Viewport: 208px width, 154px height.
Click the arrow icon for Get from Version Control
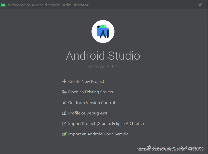click(x=64, y=102)
